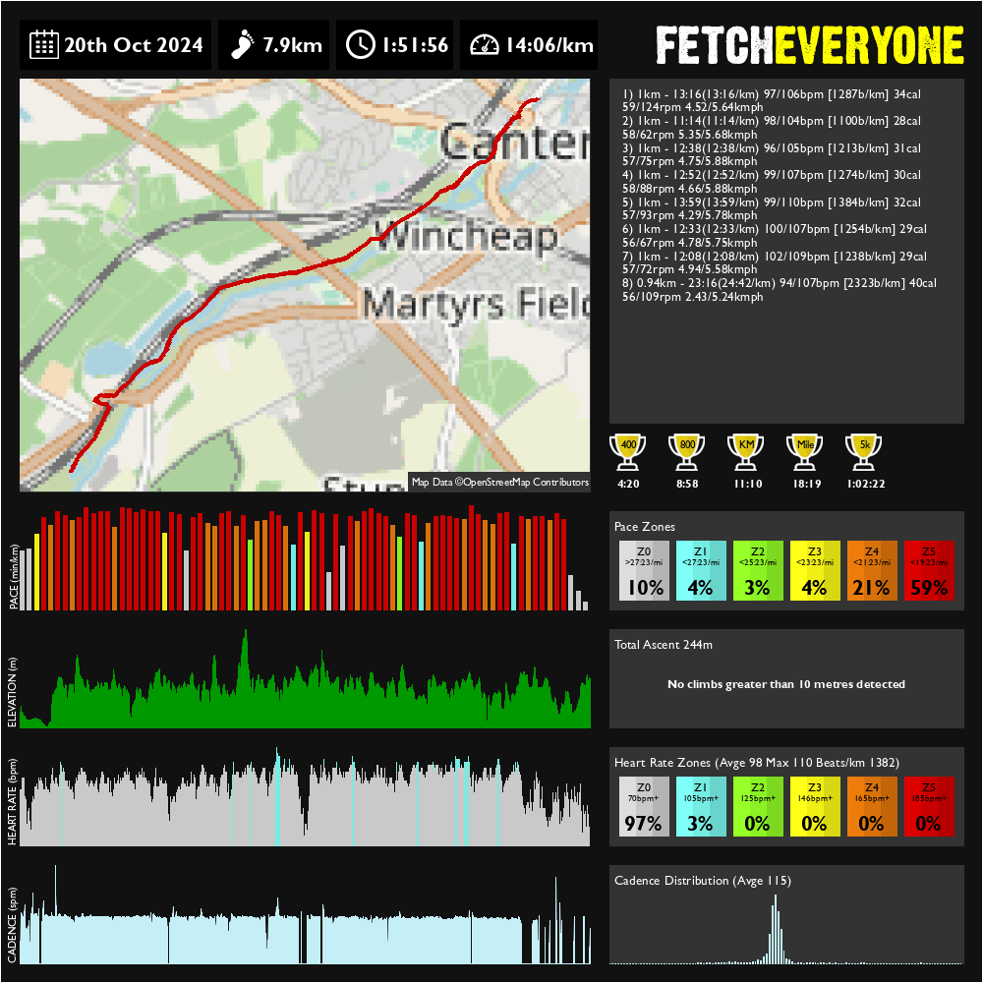This screenshot has width=983, height=983.
Task: Click the grey Z0 heart rate zone showing 97%
Action: pos(644,806)
